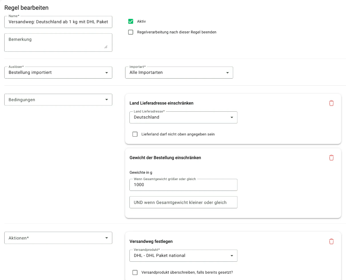Image resolution: width=346 pixels, height=280 pixels.
Task: Click the Regel bearbeiten heading
Action: pos(27,8)
